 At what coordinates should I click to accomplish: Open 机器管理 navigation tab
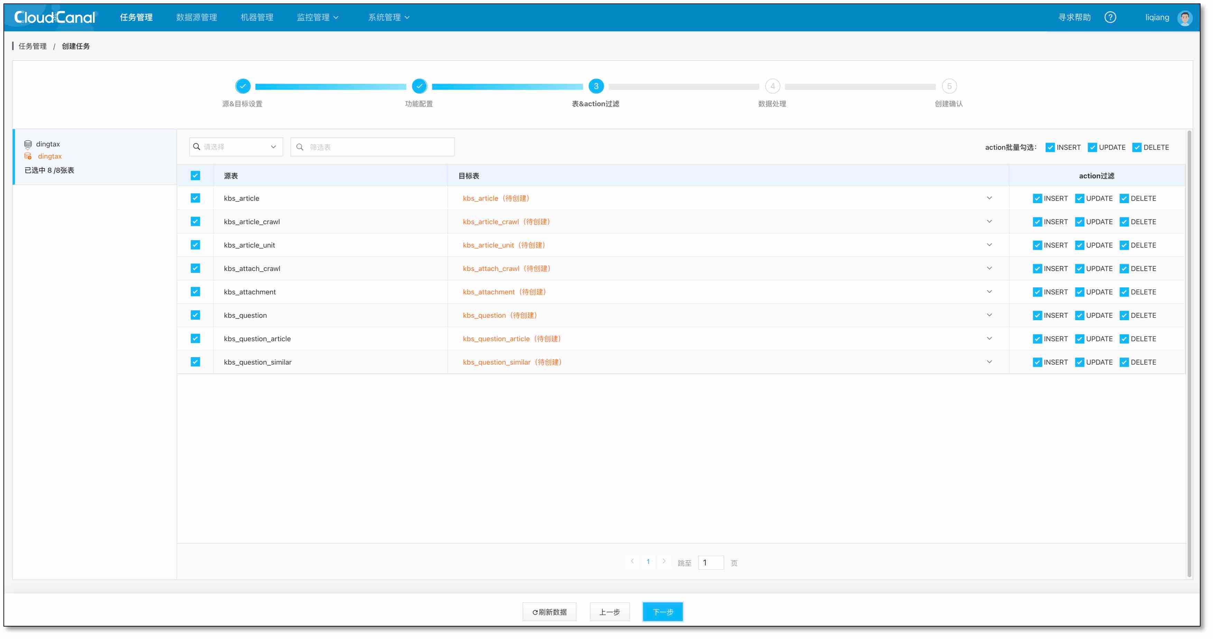pos(257,17)
